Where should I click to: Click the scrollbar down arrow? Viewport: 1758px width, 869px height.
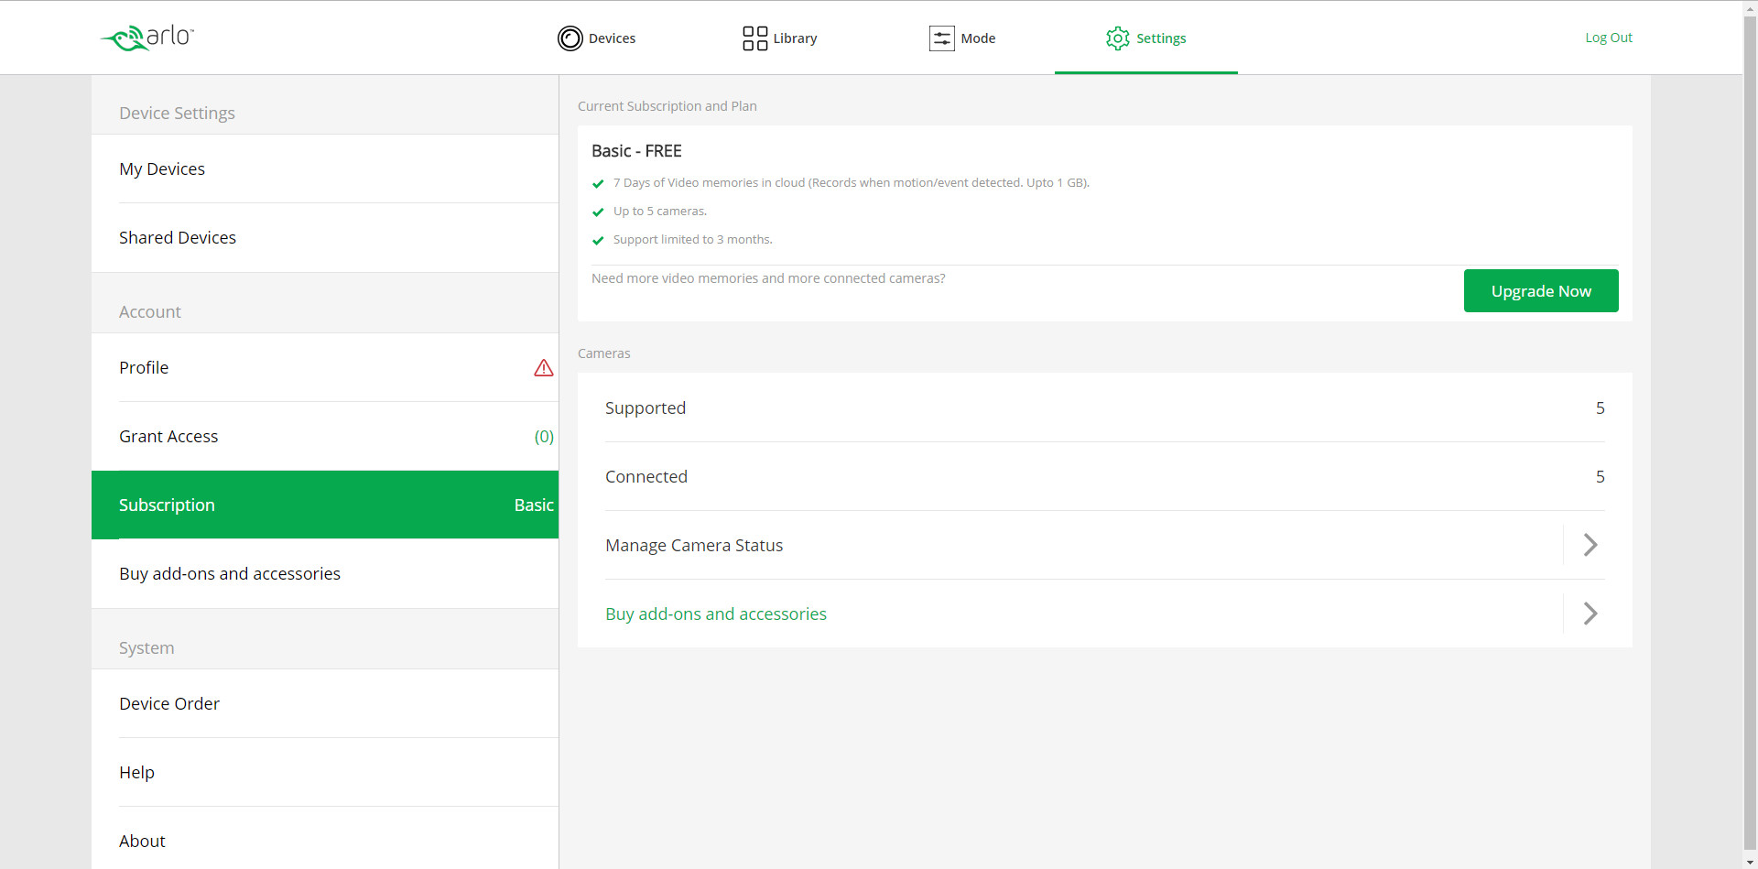[1750, 862]
